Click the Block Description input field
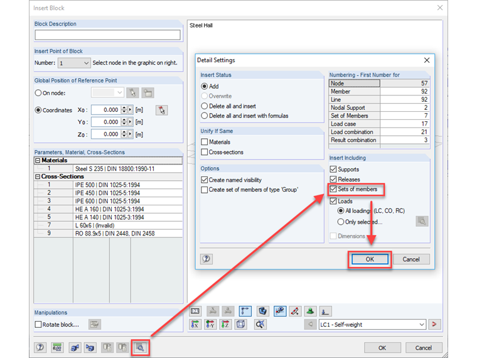The height and width of the screenshot is (358, 477). click(108, 35)
